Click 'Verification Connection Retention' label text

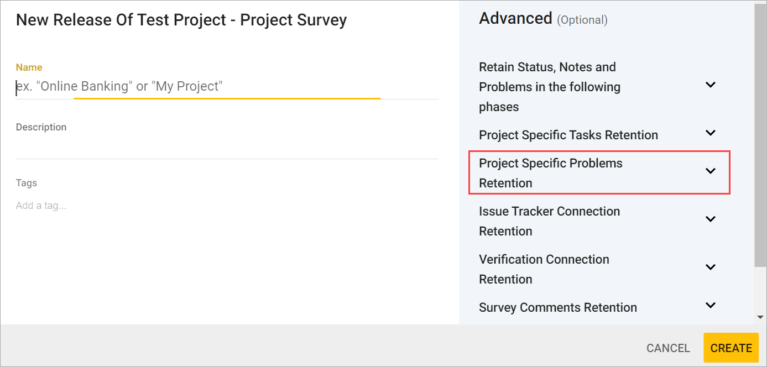pos(544,269)
